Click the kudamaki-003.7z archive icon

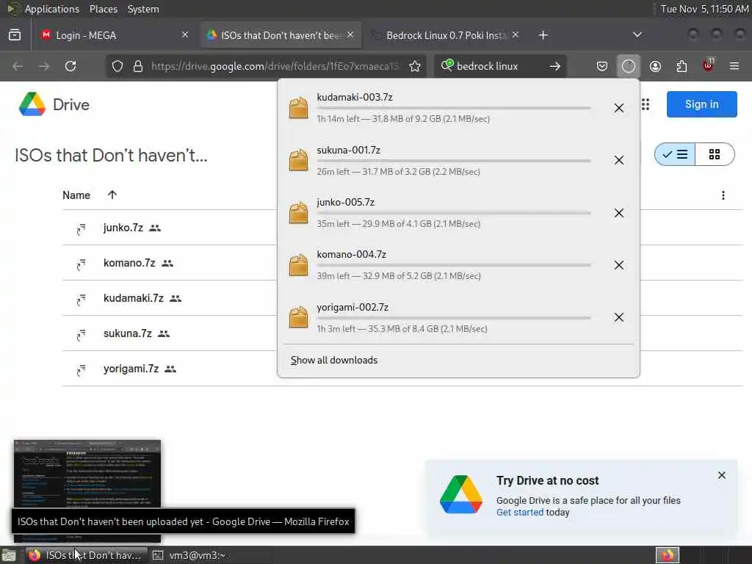(298, 107)
